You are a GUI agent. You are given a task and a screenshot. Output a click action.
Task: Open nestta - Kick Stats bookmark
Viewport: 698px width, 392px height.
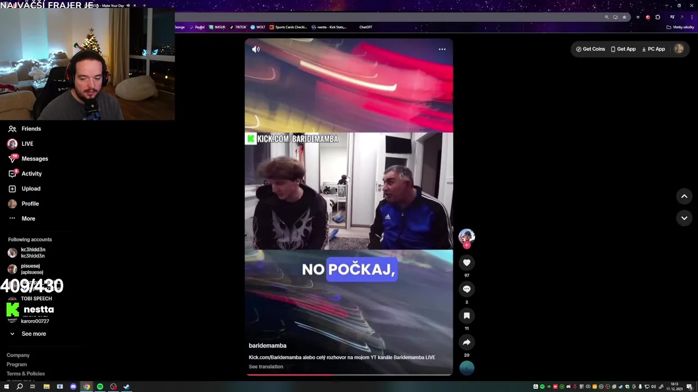point(329,27)
